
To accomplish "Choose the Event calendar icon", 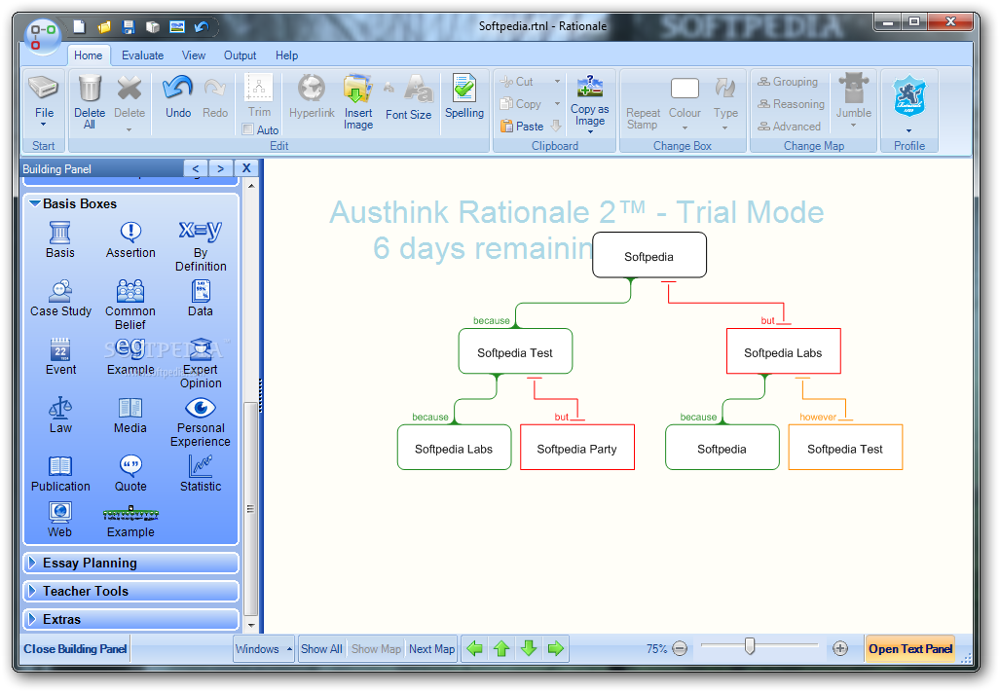I will pos(60,349).
